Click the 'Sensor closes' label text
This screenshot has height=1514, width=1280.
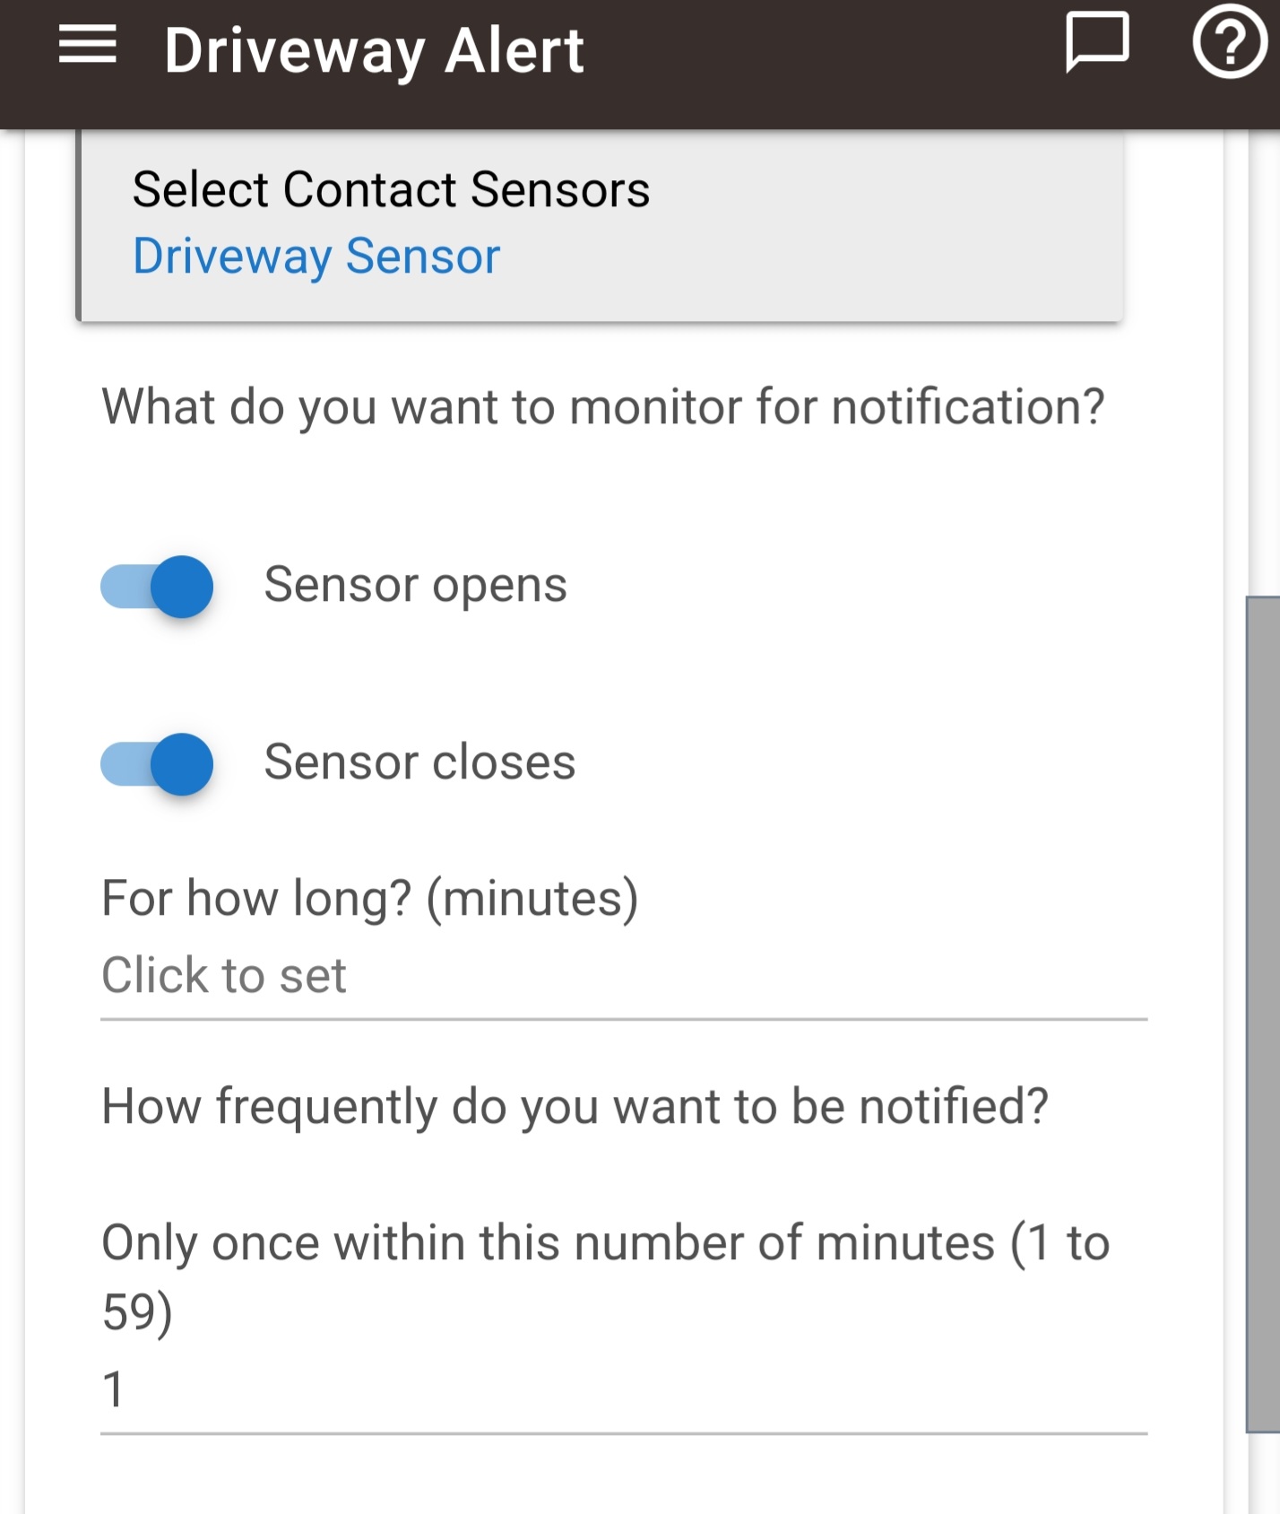419,762
